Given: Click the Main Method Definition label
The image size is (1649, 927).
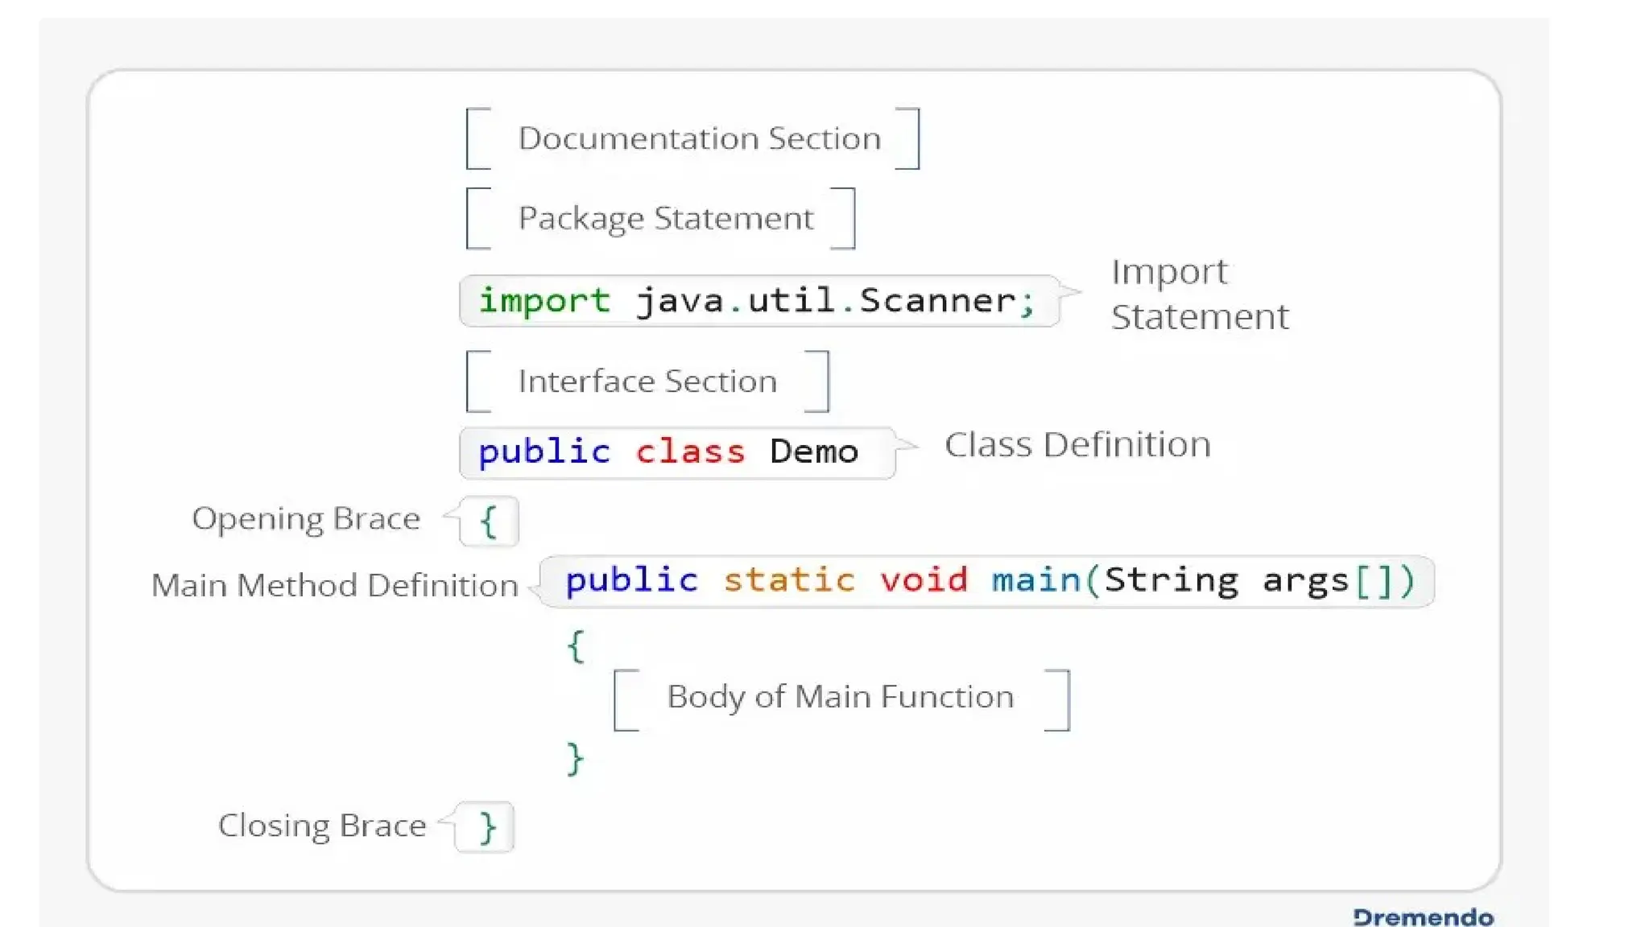Looking at the screenshot, I should (334, 586).
